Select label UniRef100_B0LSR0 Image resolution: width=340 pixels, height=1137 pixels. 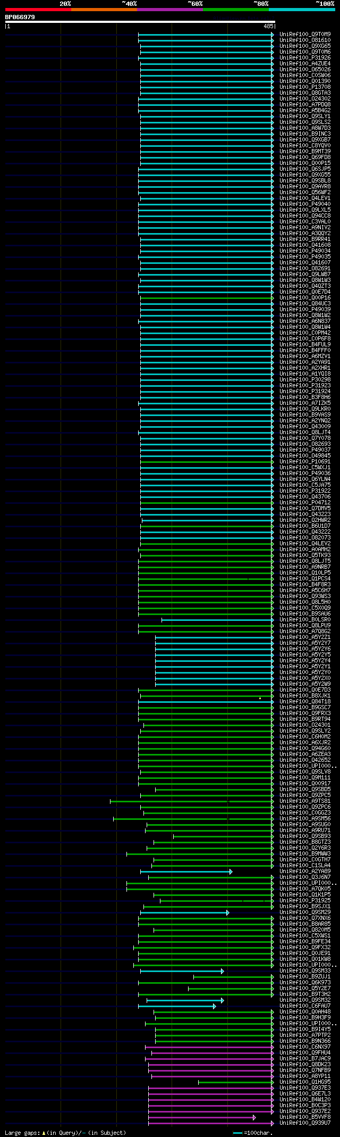click(x=305, y=619)
